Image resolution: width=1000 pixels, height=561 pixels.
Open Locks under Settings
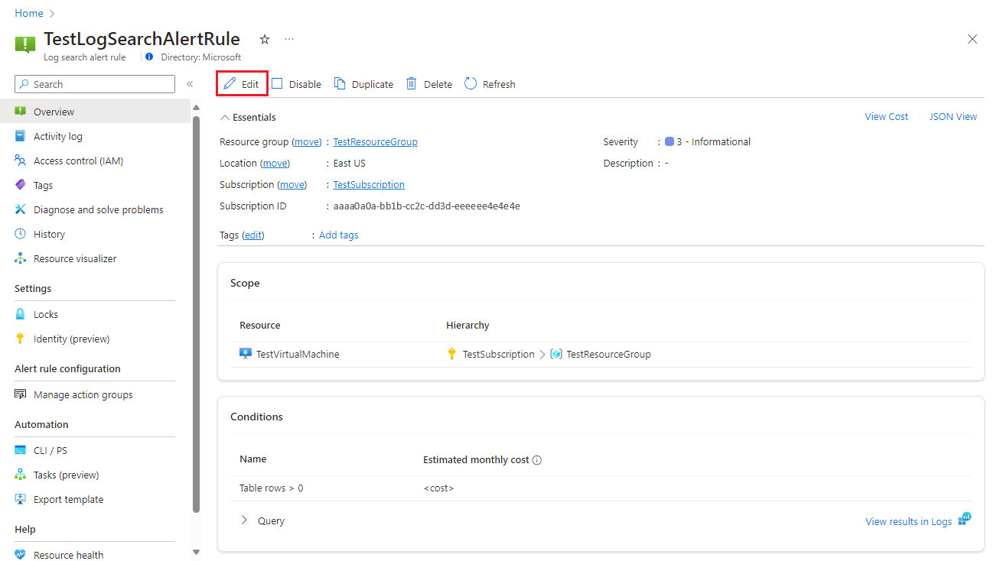click(46, 313)
